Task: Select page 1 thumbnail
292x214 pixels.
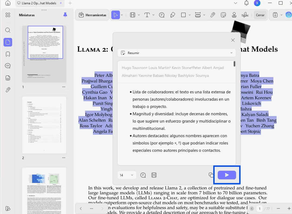Action: [44, 54]
